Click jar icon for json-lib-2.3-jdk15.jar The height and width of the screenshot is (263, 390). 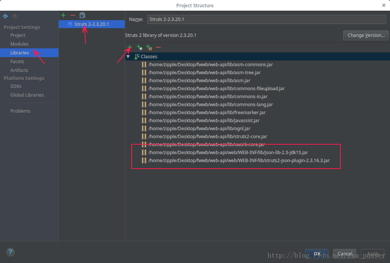click(x=144, y=152)
